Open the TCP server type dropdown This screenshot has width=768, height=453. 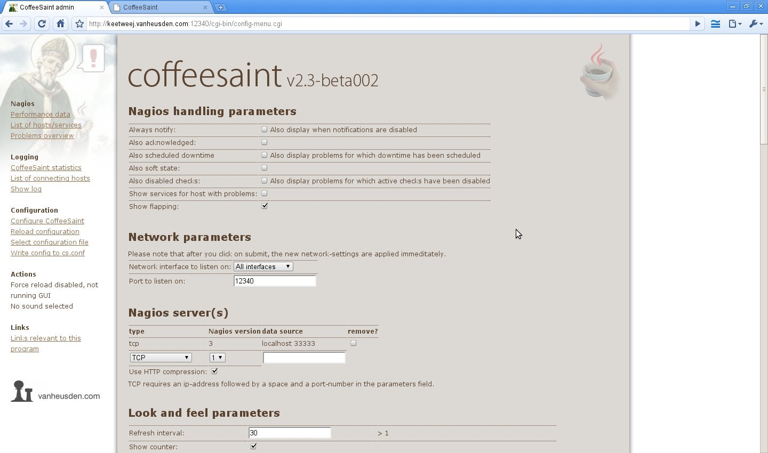click(161, 358)
